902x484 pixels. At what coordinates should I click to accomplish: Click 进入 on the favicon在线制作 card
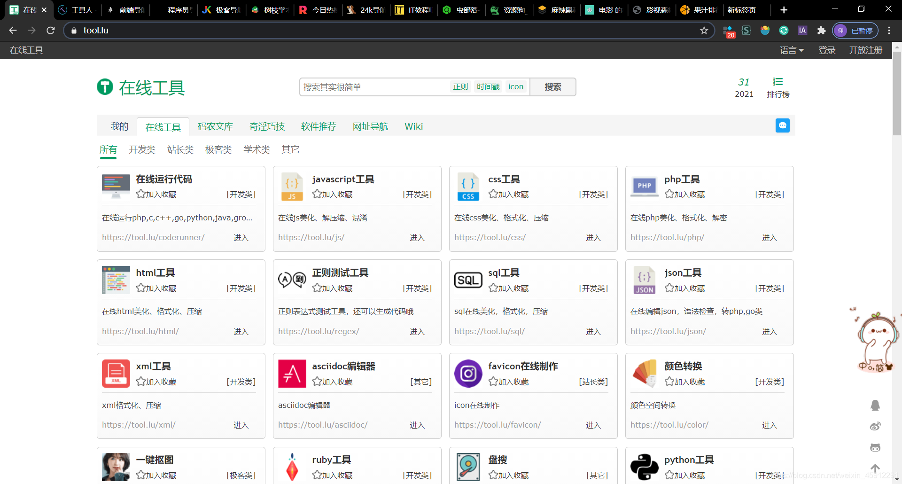tap(593, 425)
